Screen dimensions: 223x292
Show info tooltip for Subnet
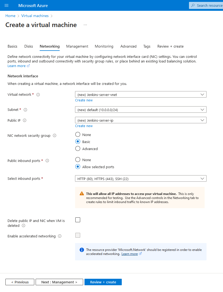25,110
